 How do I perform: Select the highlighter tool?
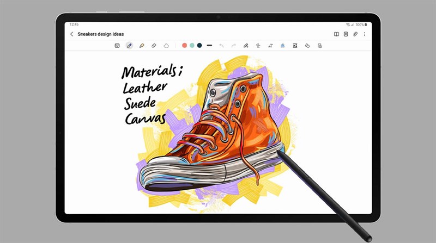coord(142,46)
